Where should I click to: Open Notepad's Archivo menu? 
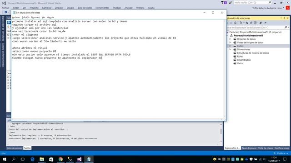coord(16,17)
